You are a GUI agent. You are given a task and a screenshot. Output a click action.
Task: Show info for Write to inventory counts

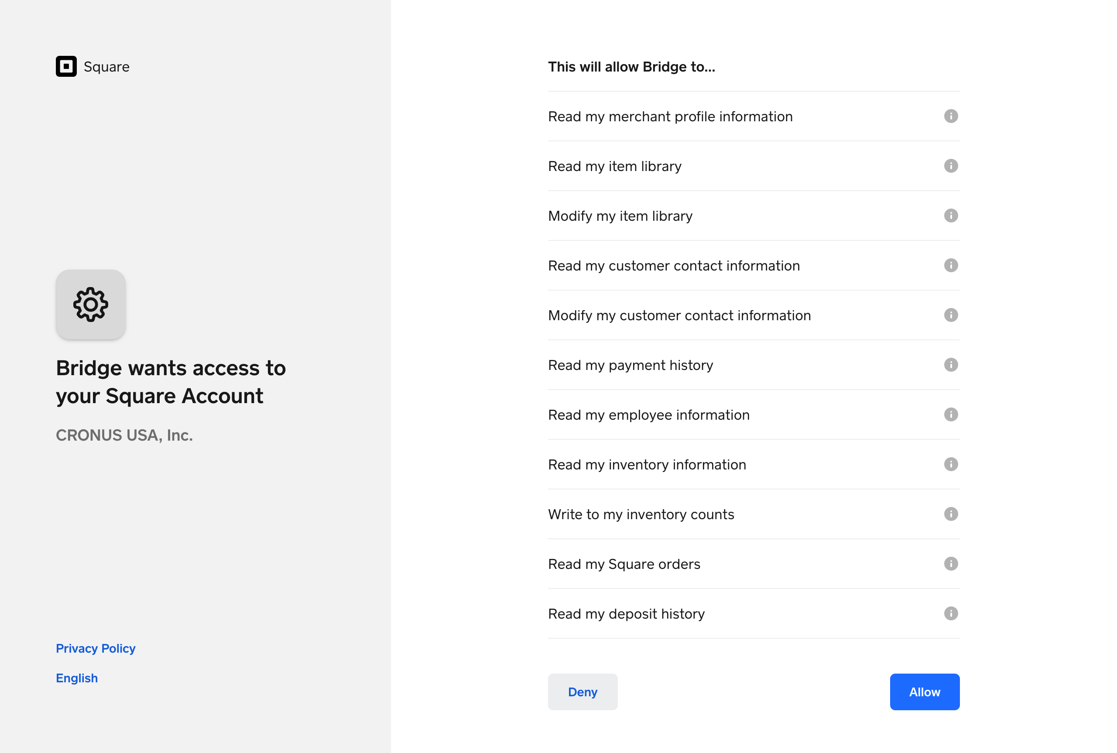[x=950, y=514]
